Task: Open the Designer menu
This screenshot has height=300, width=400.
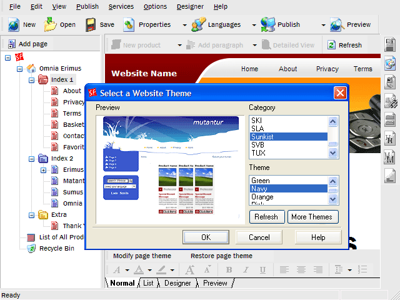Action: (x=190, y=6)
